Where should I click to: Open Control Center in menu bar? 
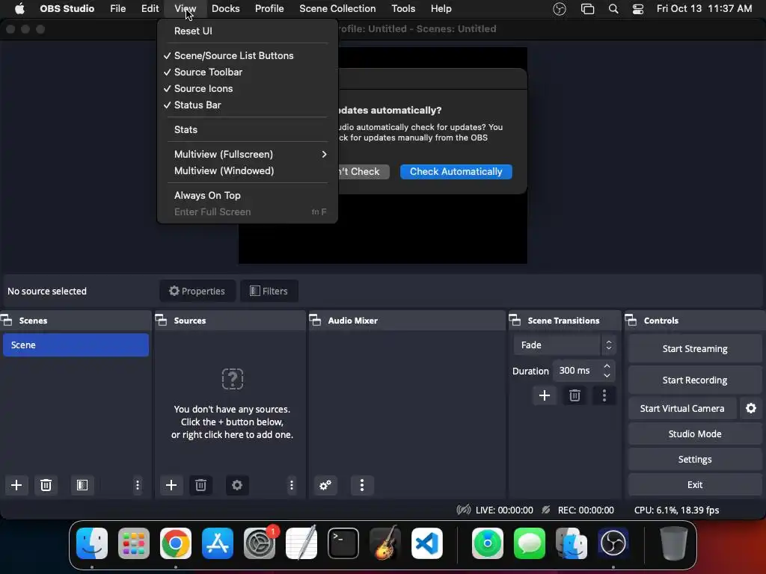click(638, 9)
